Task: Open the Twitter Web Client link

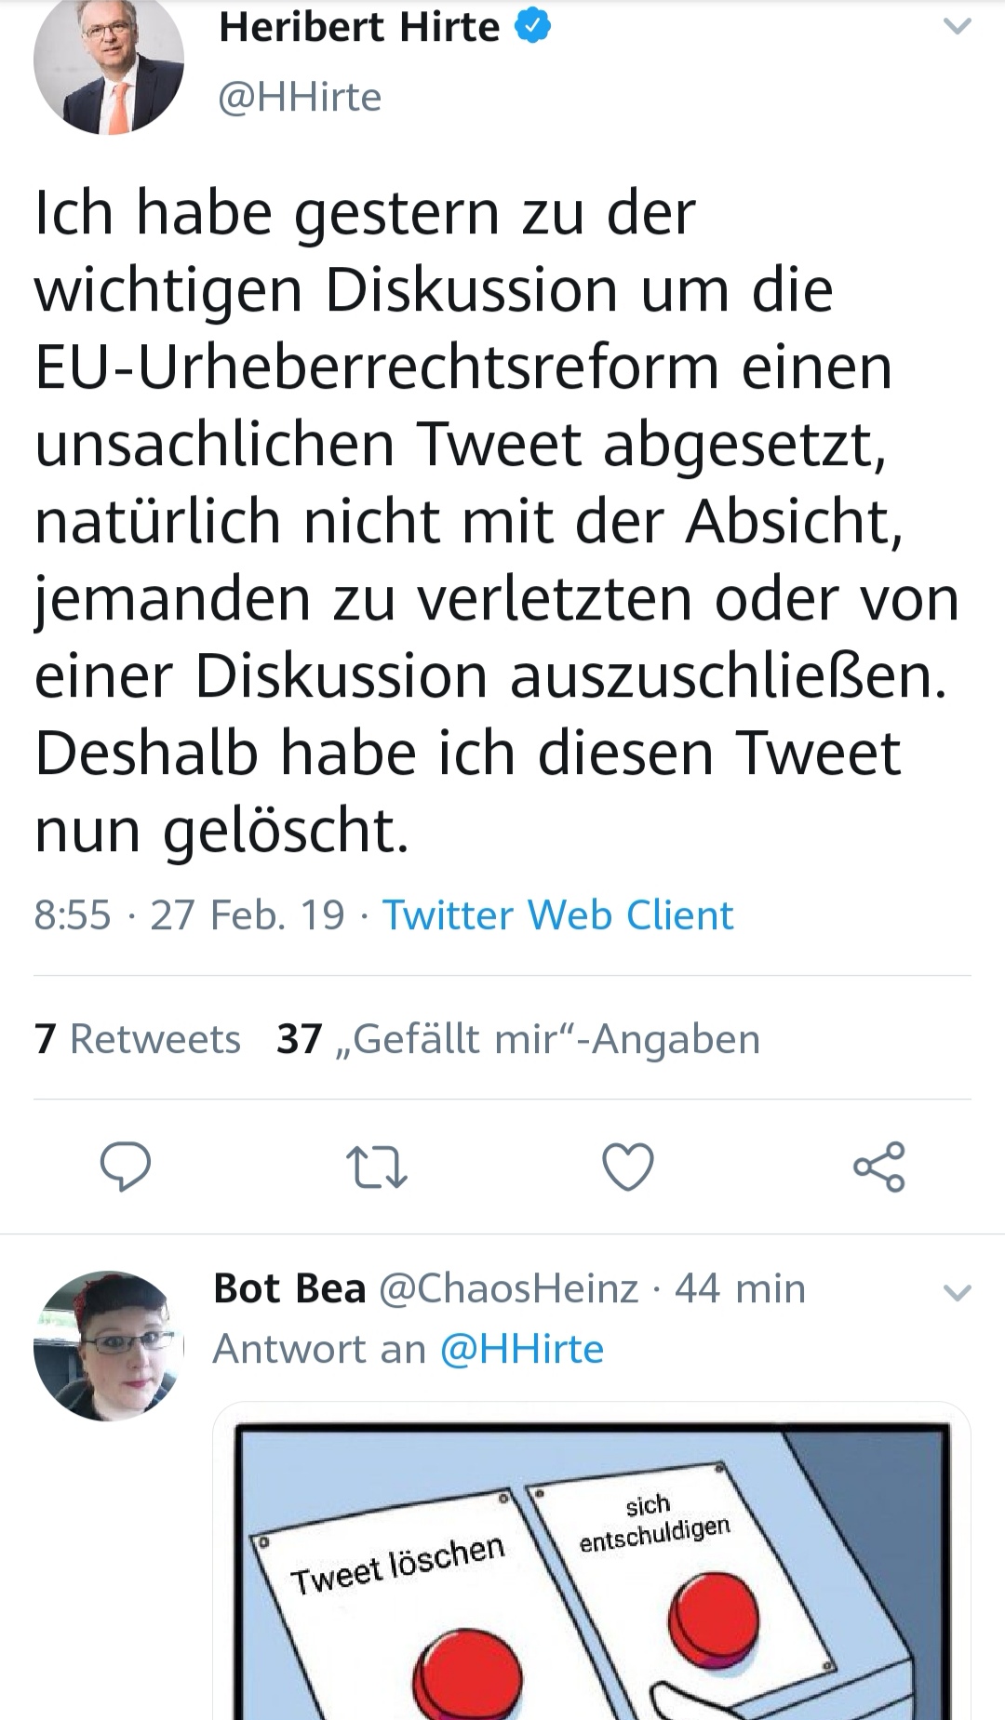Action: (557, 915)
